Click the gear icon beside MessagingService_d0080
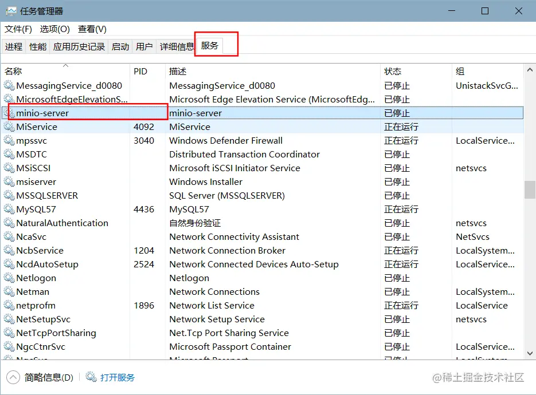 tap(9, 85)
